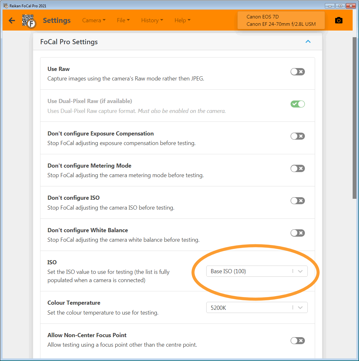
Task: Click the app icon in title bar
Action: click(x=6, y=6)
